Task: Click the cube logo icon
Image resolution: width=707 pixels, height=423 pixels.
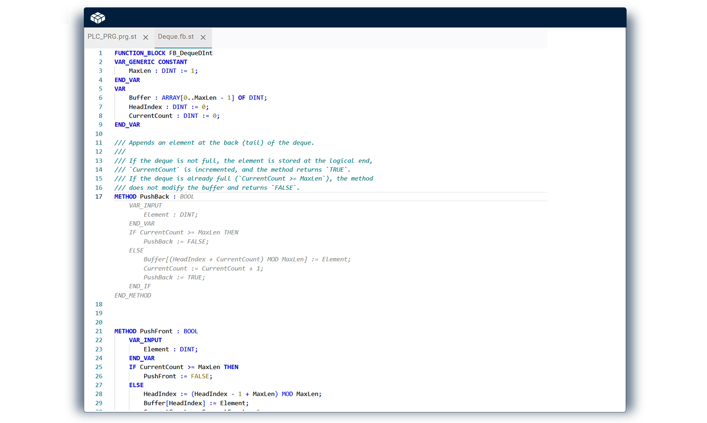Action: 98,18
